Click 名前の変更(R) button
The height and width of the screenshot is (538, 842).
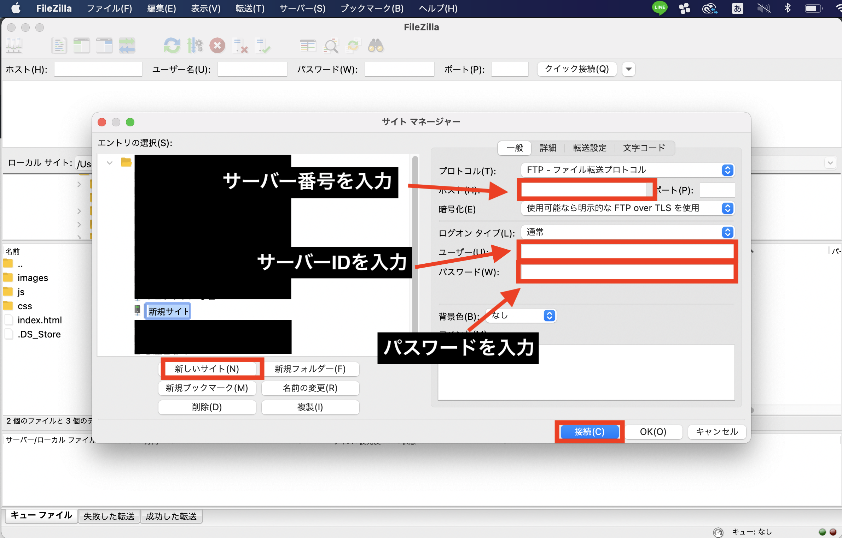[x=310, y=388]
